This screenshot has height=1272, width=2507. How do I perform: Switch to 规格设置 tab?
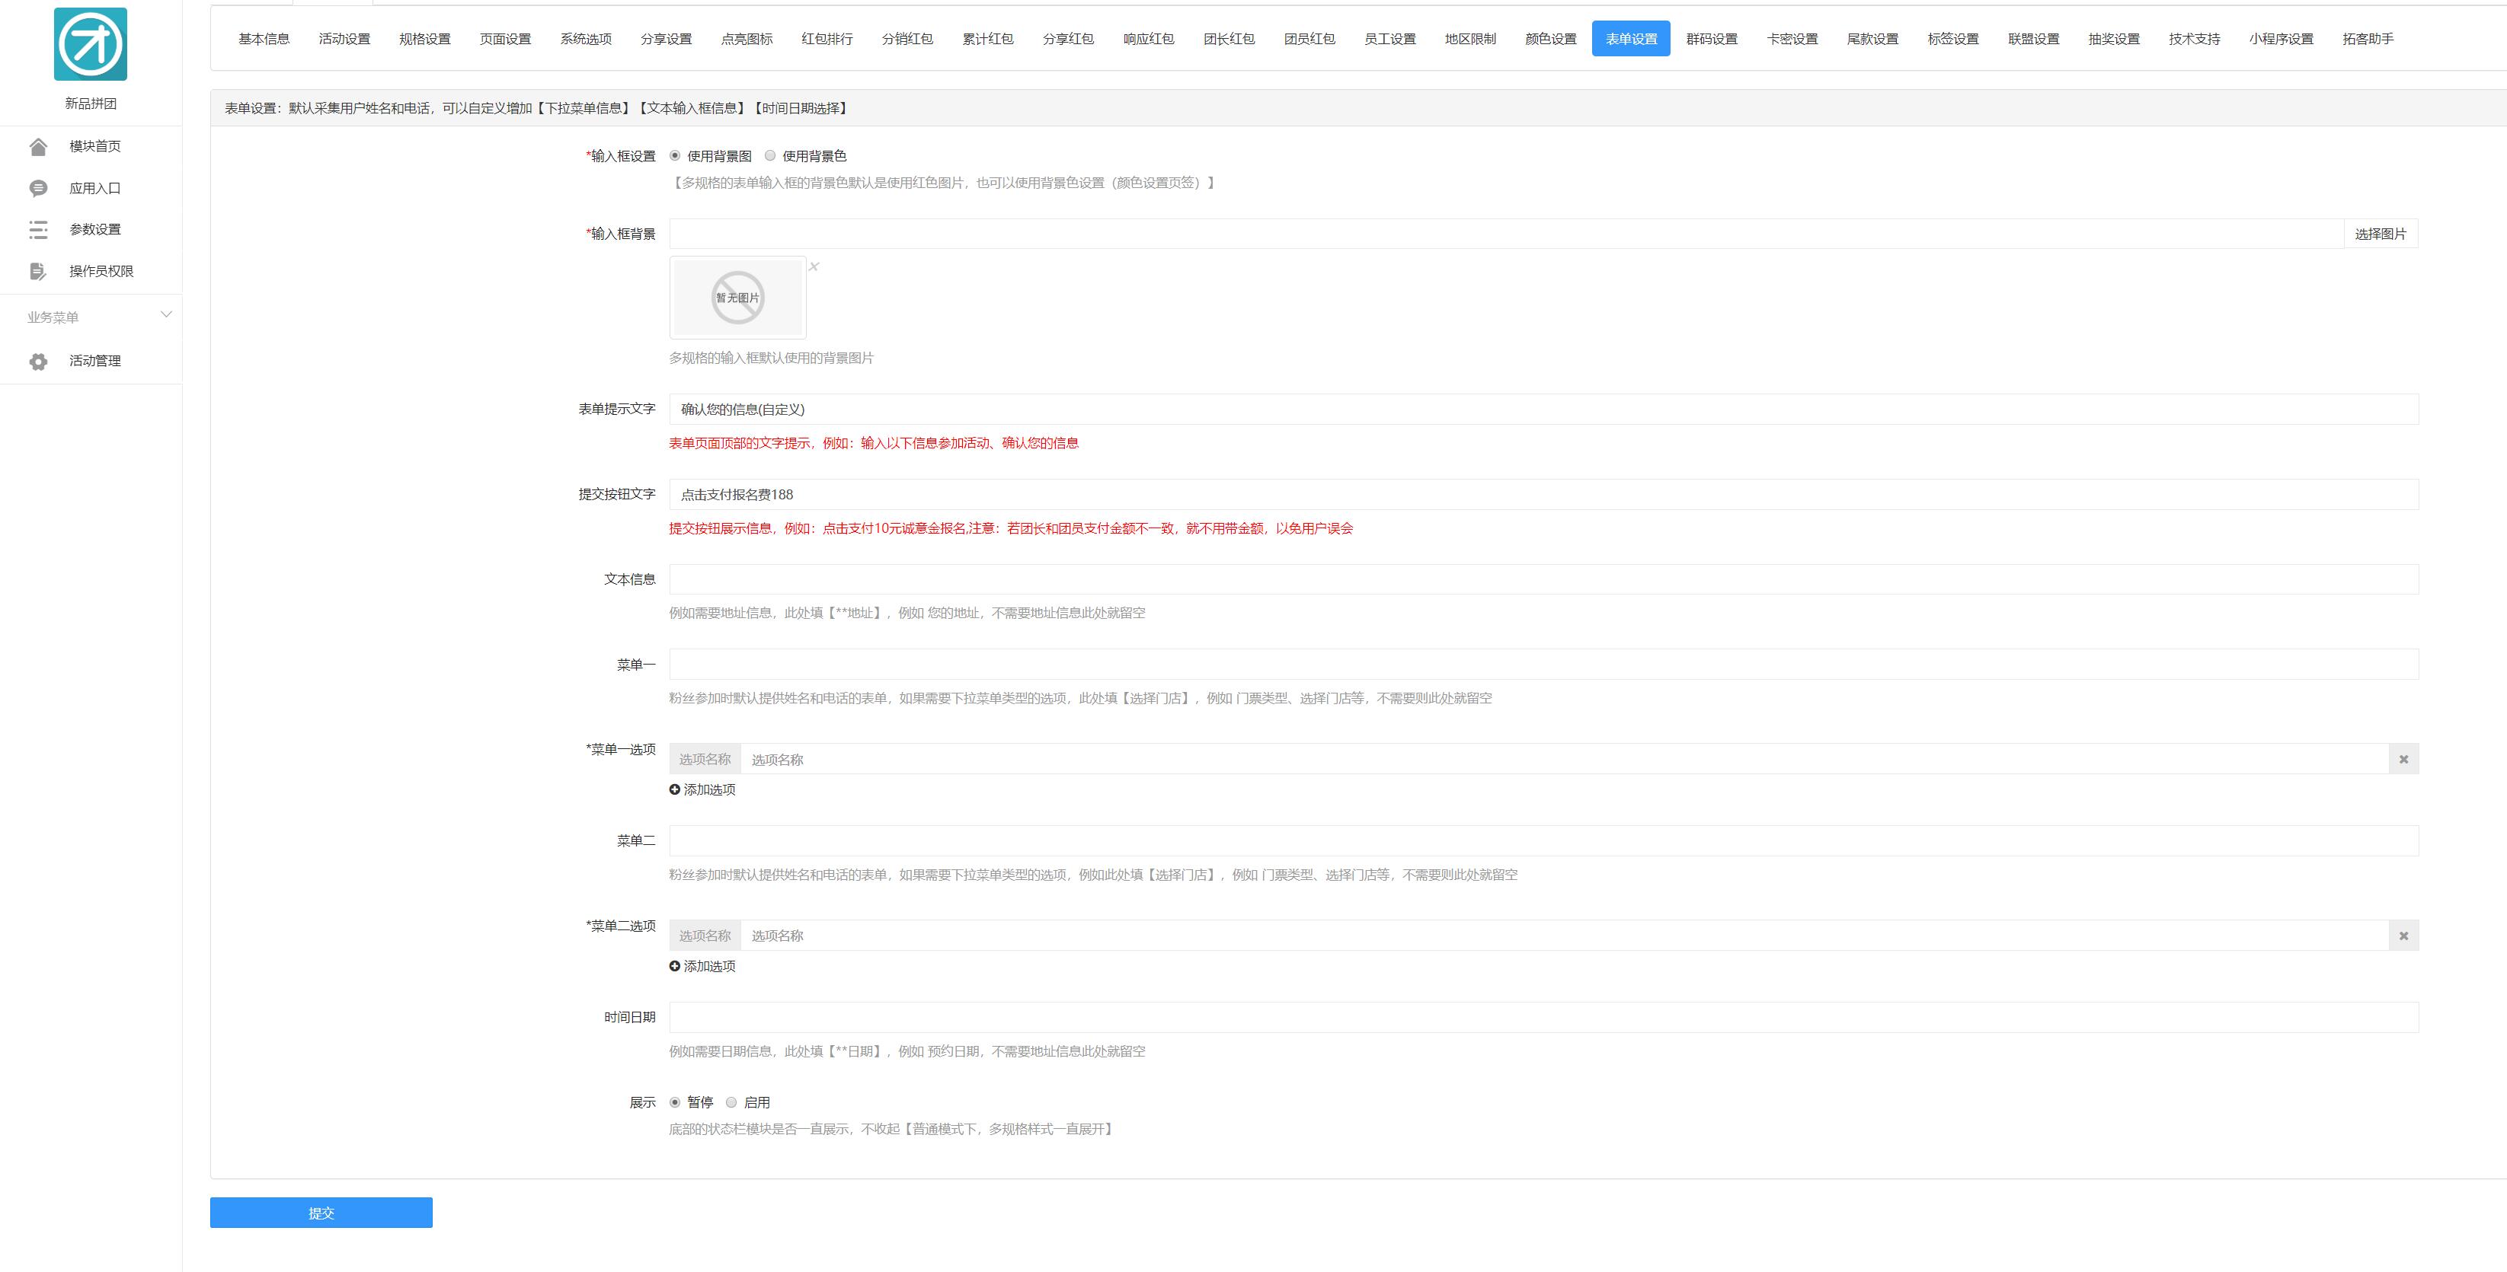click(424, 39)
